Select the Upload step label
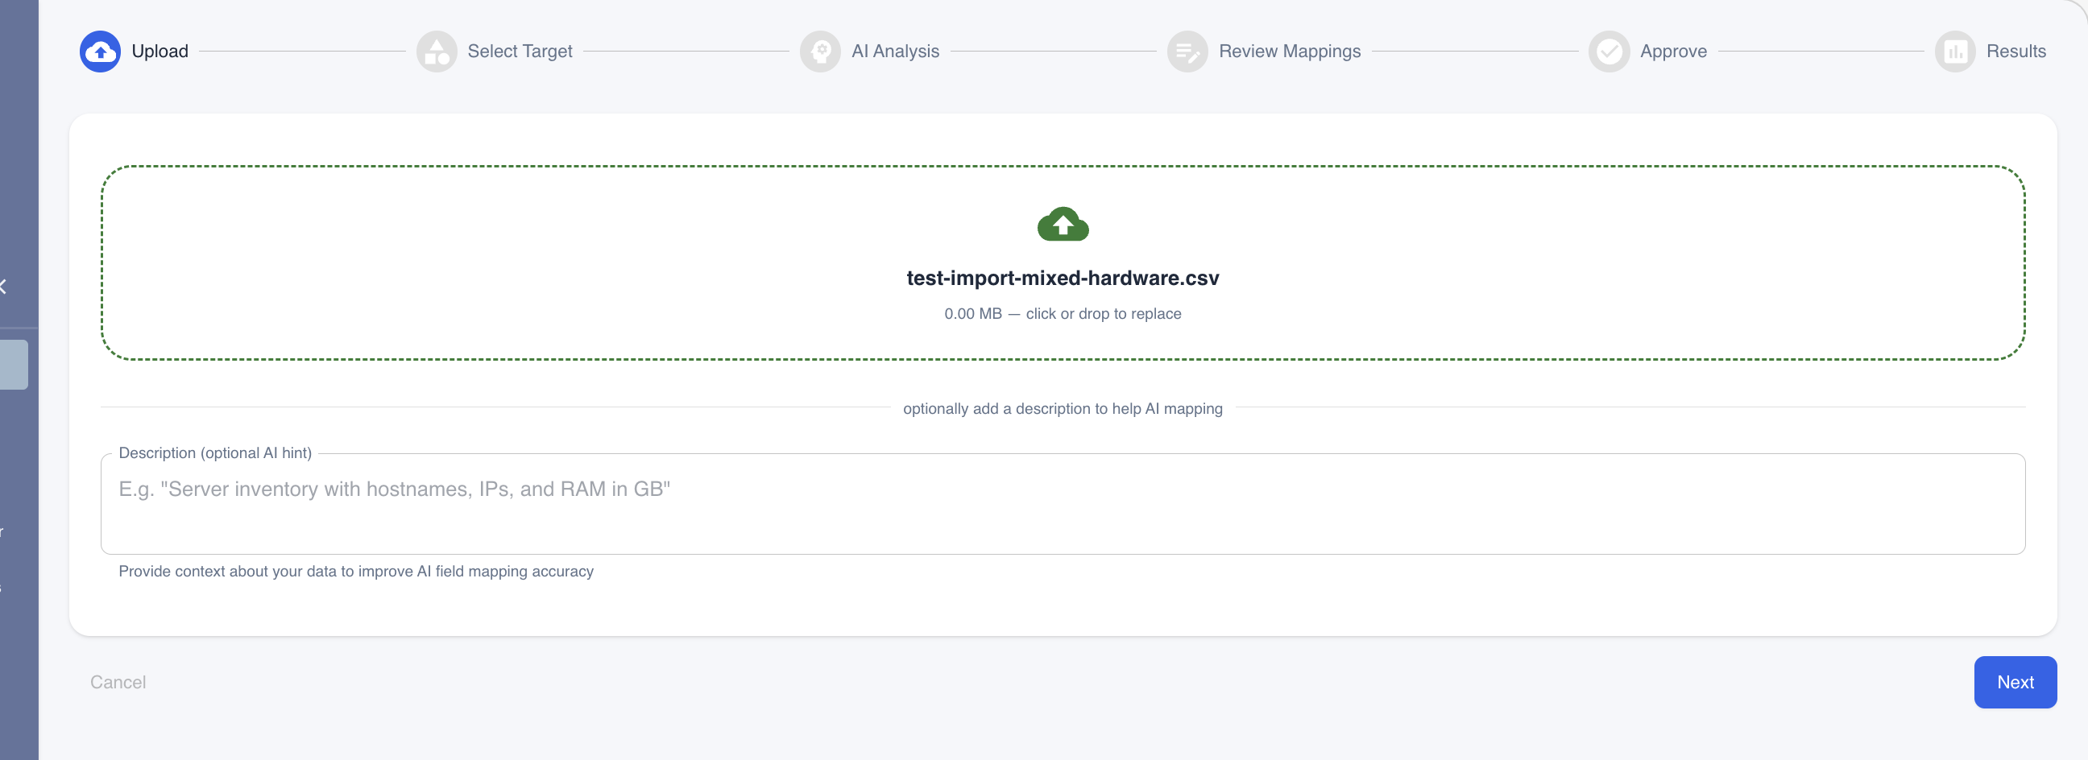 point(159,51)
